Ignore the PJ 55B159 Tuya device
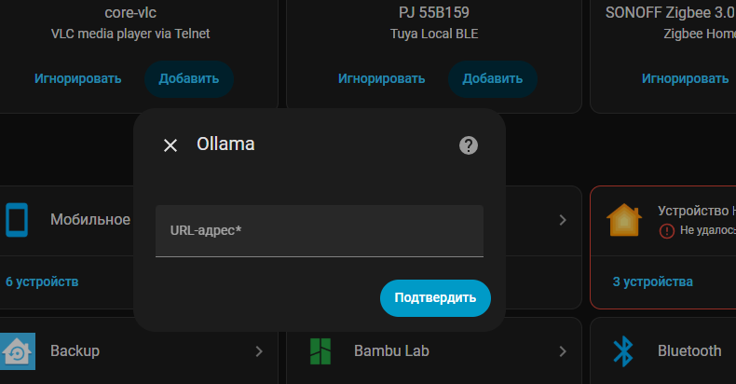The height and width of the screenshot is (384, 736). pyautogui.click(x=382, y=79)
